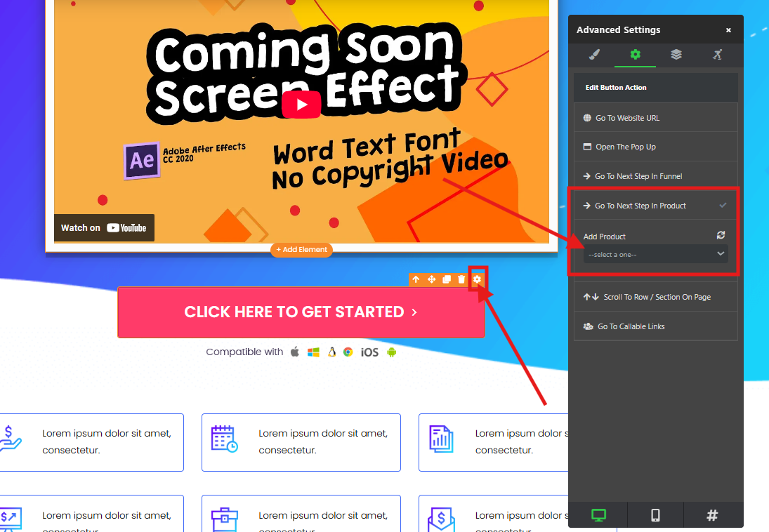Select Scroll To Row / Section On Page
The height and width of the screenshot is (532, 769).
pyautogui.click(x=656, y=297)
